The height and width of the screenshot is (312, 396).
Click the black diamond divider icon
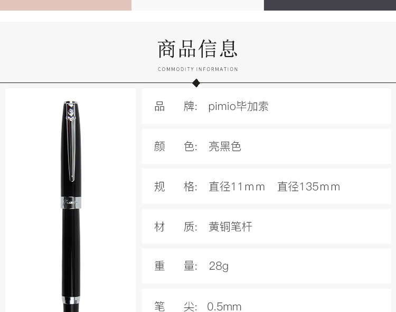[196, 83]
